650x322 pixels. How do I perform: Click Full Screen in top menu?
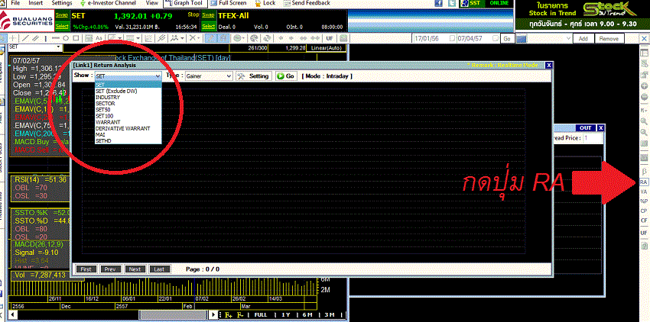click(x=229, y=3)
